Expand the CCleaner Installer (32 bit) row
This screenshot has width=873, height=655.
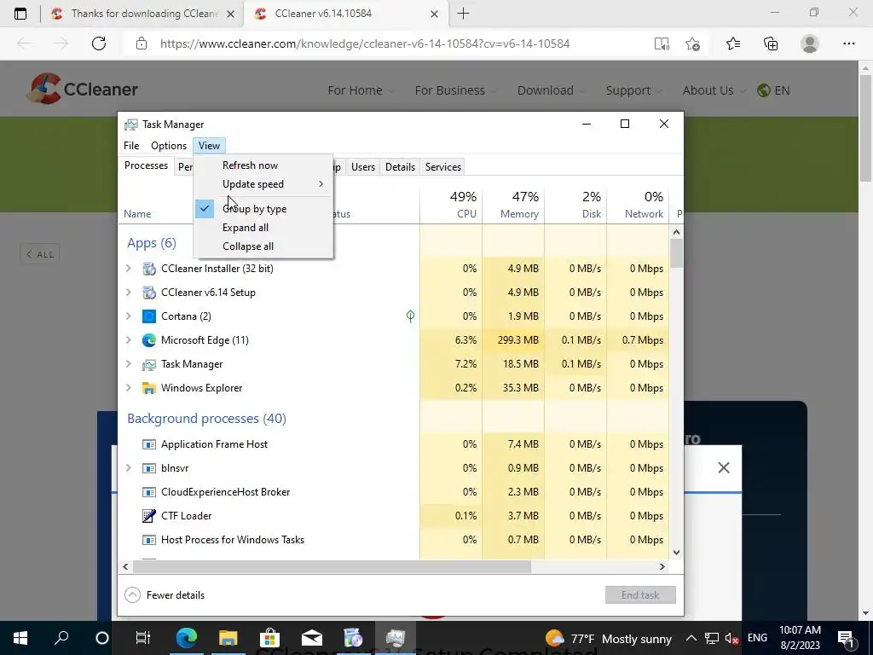point(129,269)
